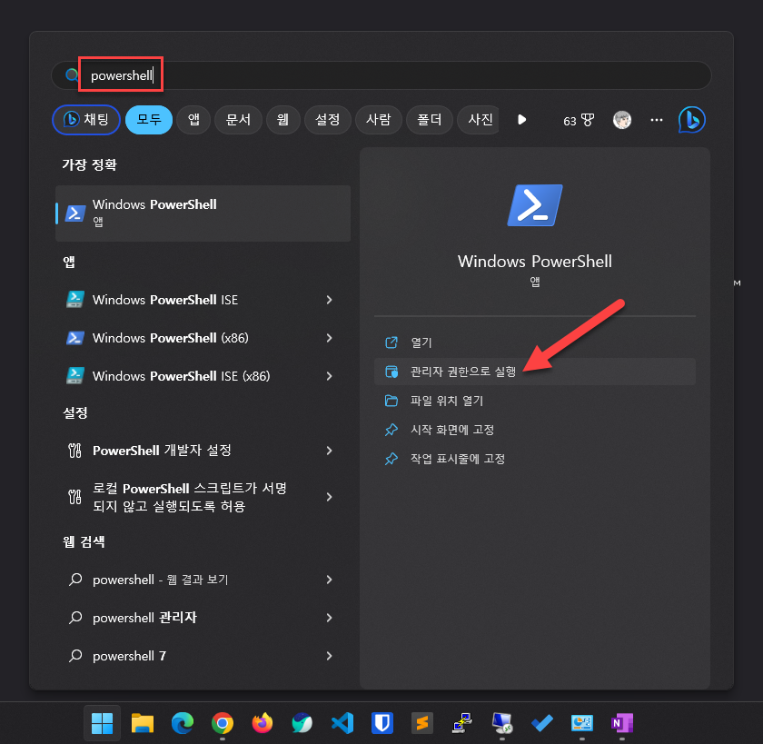
Task: Open the blue checkmark To Do app
Action: 542,723
